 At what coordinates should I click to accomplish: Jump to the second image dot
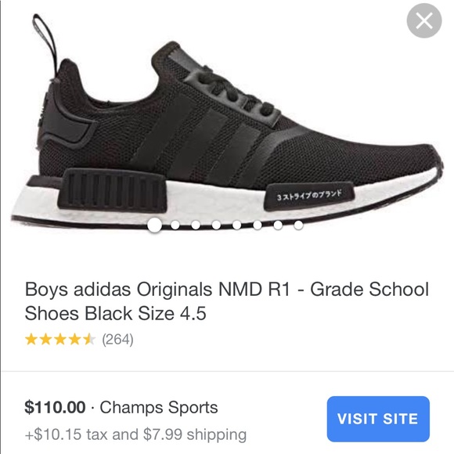tap(175, 225)
